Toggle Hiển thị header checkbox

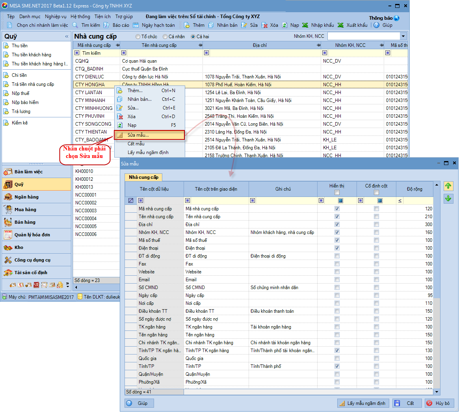point(337,193)
